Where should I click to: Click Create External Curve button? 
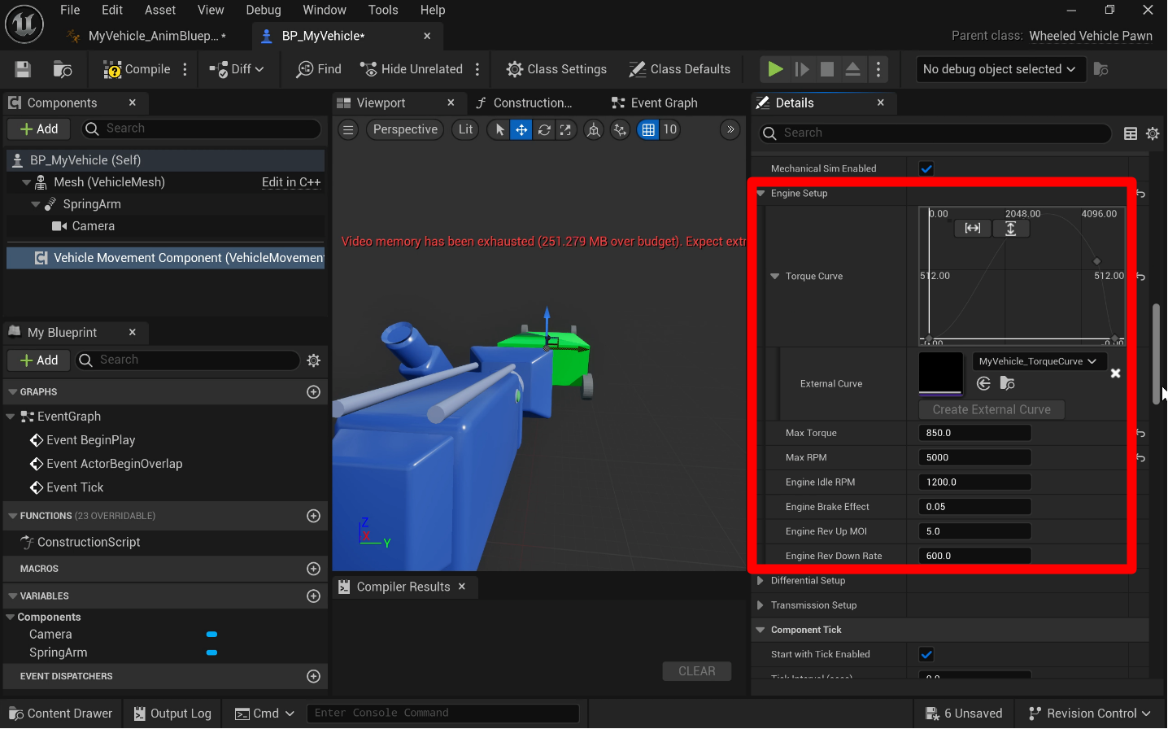[991, 409]
